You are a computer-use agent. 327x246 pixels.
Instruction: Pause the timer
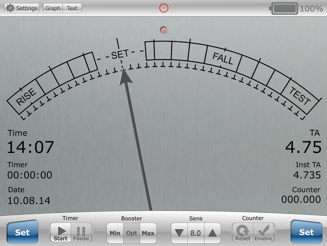tap(81, 232)
